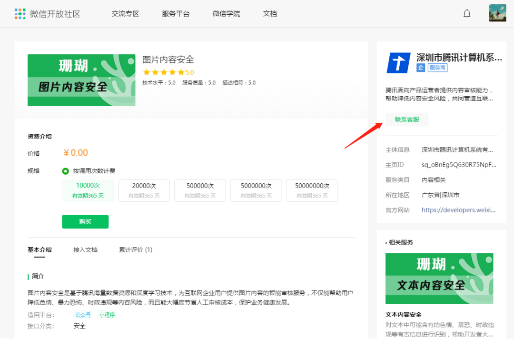Open the 珊瑚 图片内容安全 banner image
The image size is (514, 339).
pos(81,80)
